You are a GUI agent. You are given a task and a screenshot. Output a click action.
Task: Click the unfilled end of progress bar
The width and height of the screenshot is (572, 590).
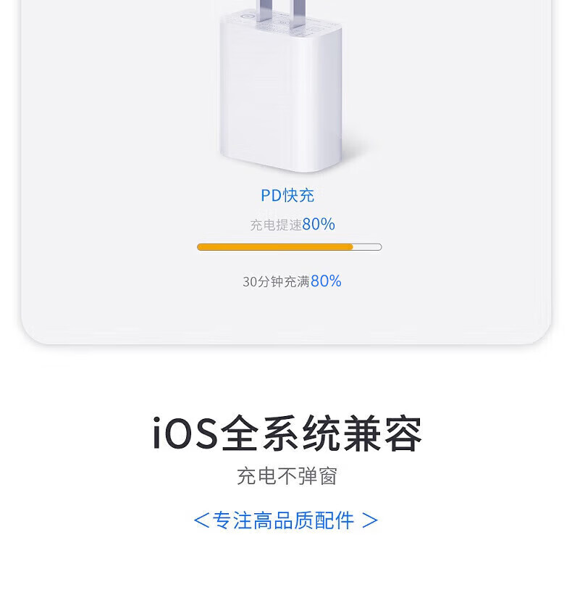pos(367,247)
